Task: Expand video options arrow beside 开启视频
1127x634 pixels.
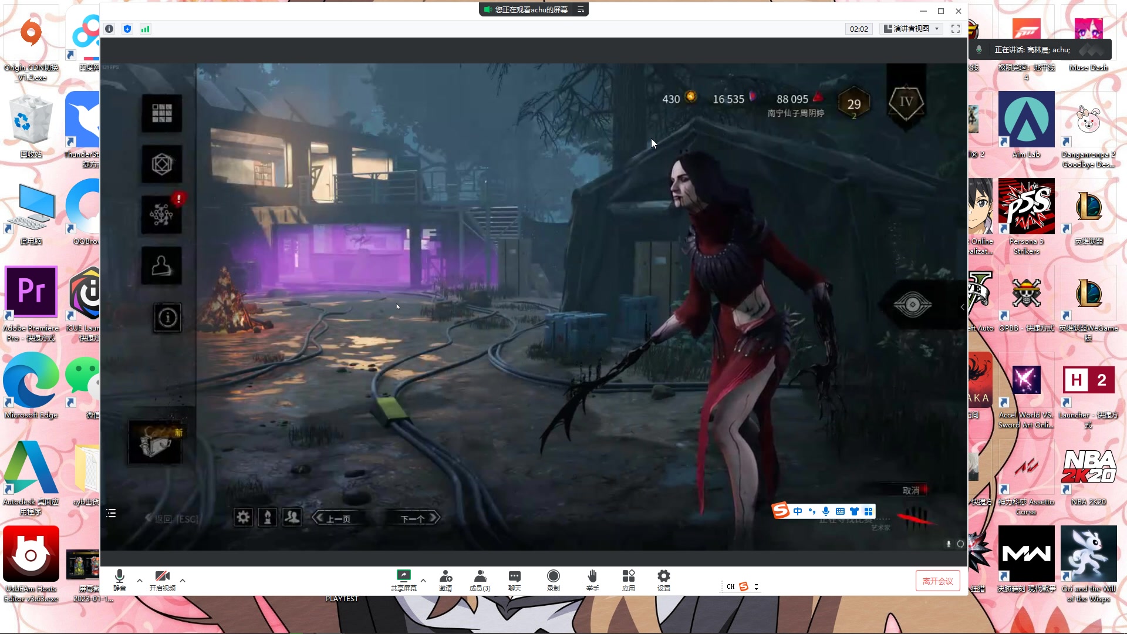Action: (x=183, y=581)
